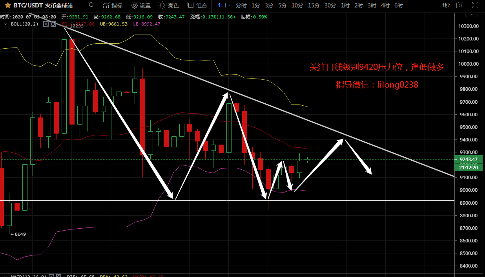Toggle 组合 combination layout
Screen dimensions: 485x277
point(197,6)
